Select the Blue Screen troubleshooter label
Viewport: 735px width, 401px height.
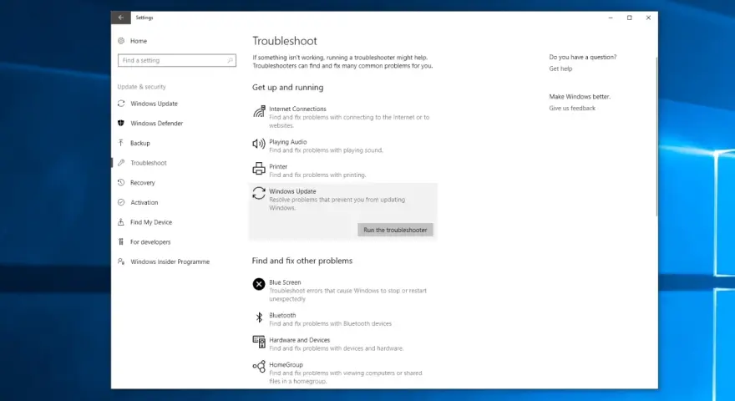[285, 282]
